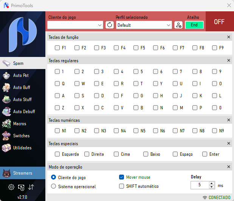The image size is (234, 201).
Task: Click the CONECTADO status text
Action: 219,198
